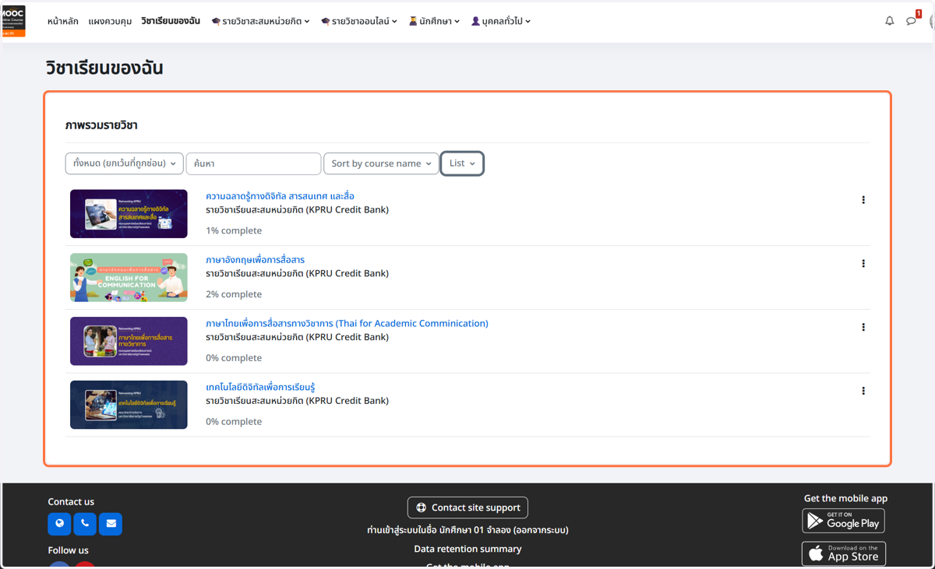935x569 pixels.
Task: Click the email envelope contact icon
Action: click(111, 524)
